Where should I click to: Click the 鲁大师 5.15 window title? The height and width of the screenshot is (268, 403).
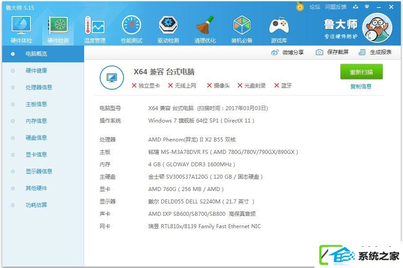point(20,8)
